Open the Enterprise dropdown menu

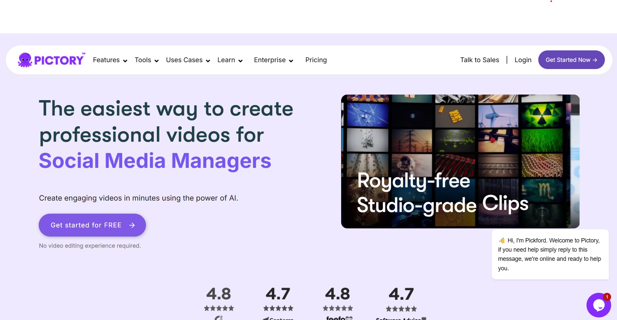[x=274, y=60]
